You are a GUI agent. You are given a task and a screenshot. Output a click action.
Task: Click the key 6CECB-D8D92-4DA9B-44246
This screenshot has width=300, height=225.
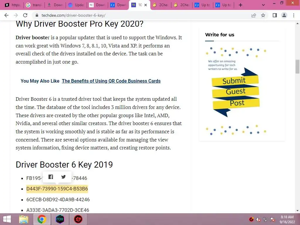click(x=58, y=200)
